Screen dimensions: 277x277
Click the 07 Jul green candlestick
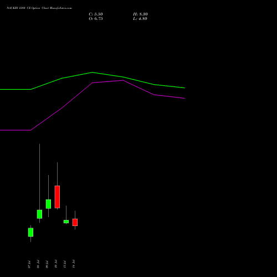pyautogui.click(x=30, y=232)
